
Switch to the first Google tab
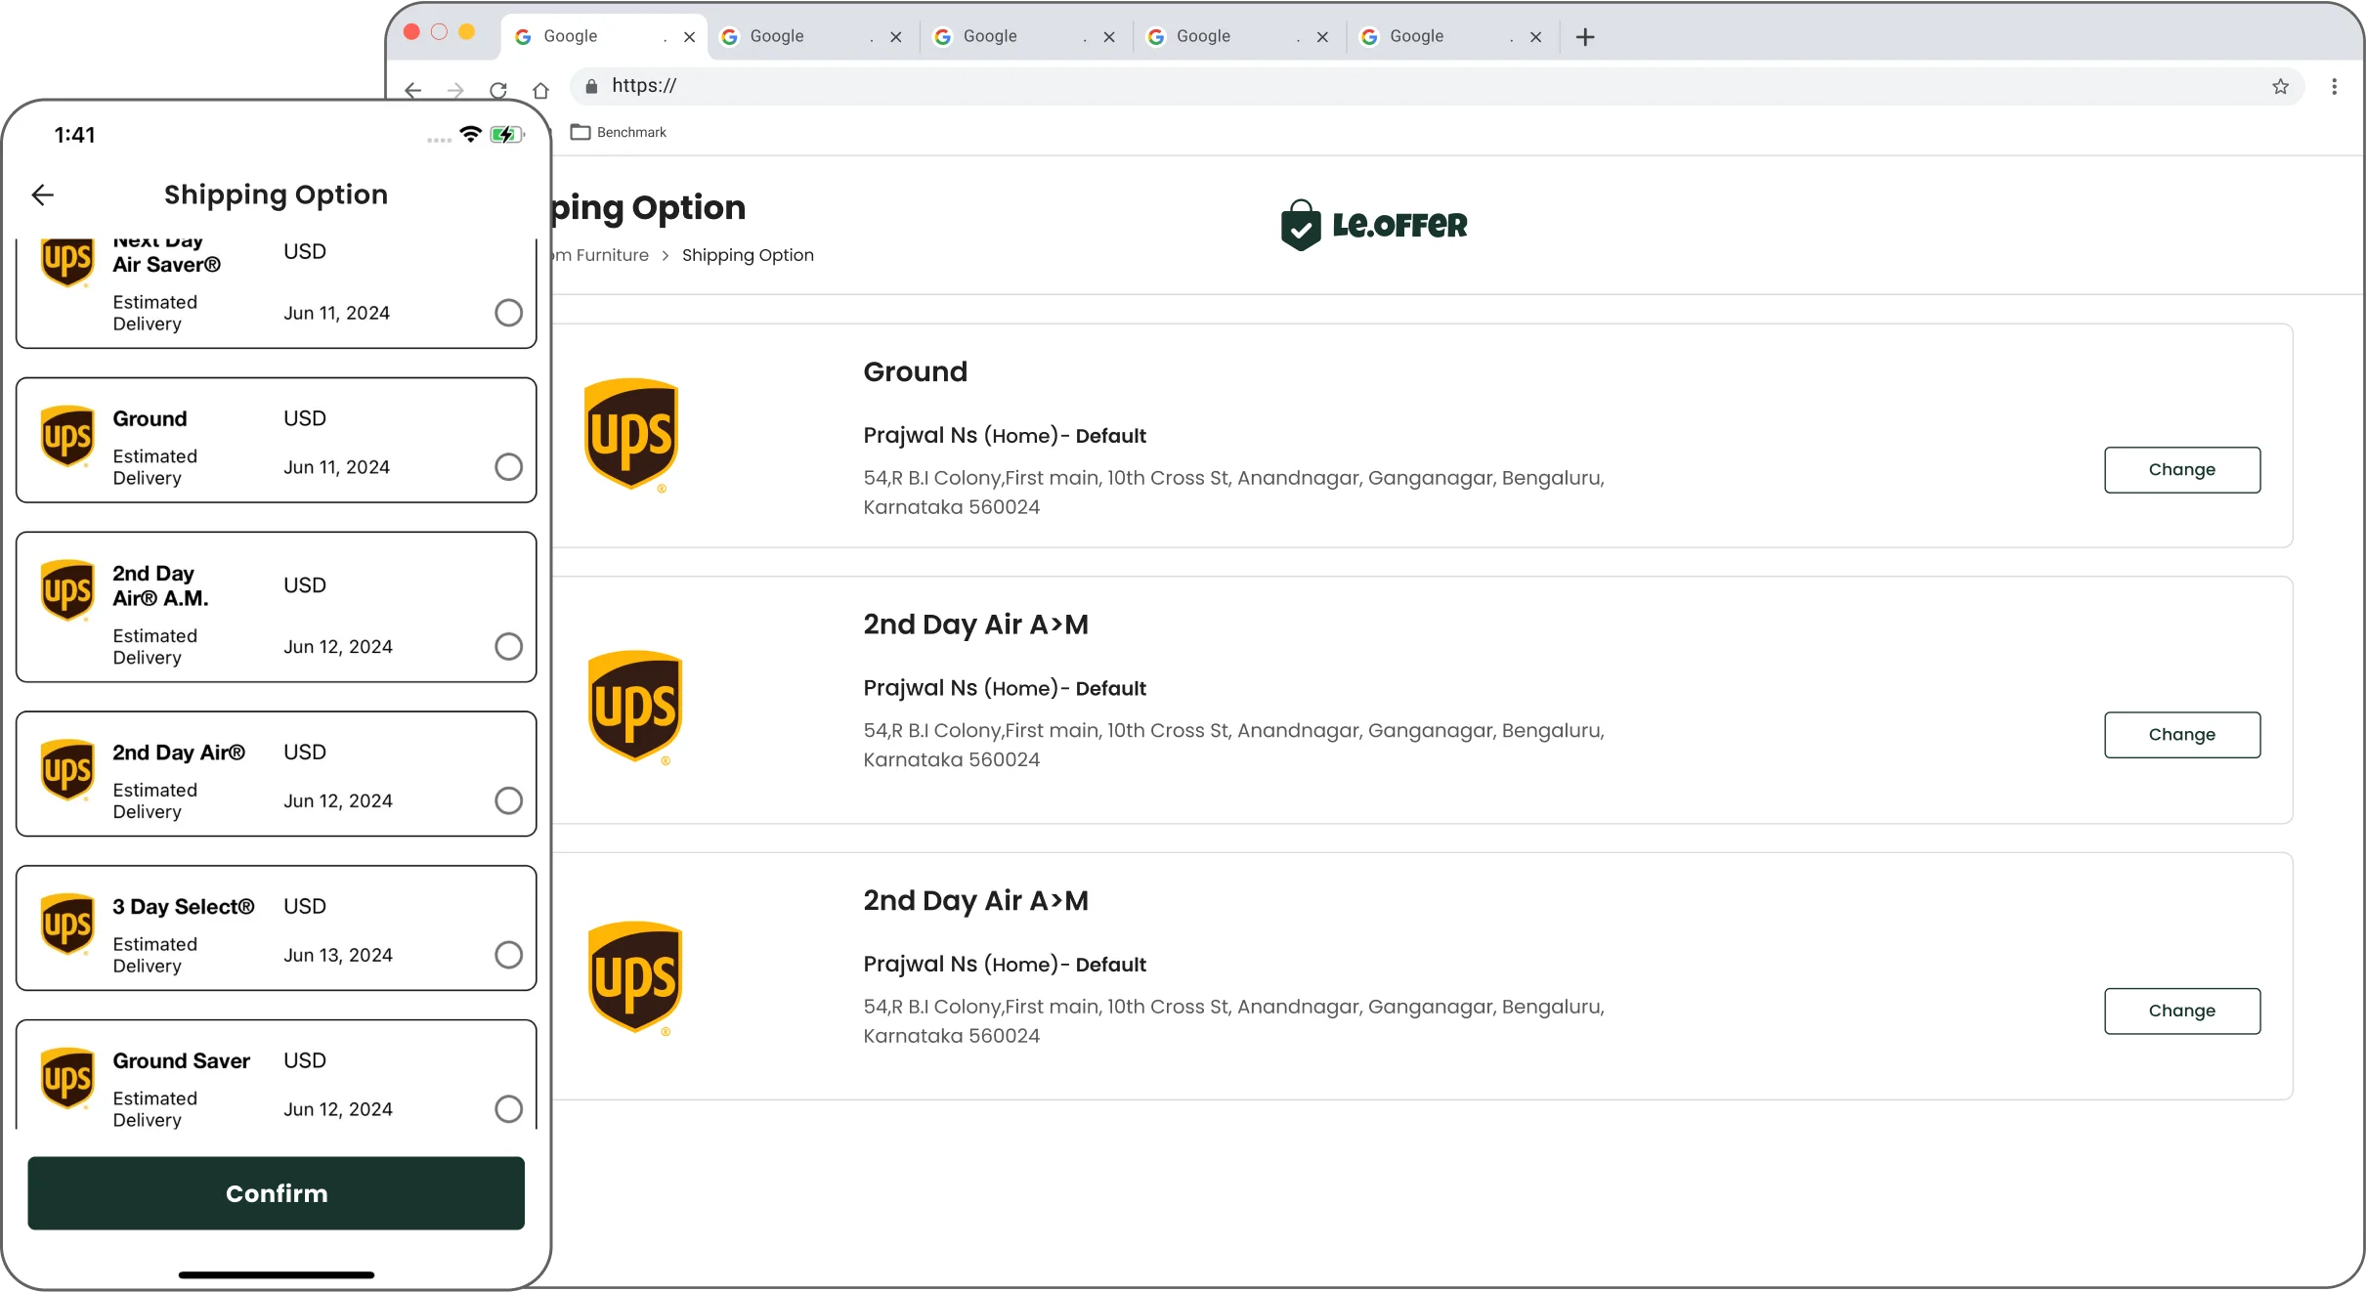604,36
